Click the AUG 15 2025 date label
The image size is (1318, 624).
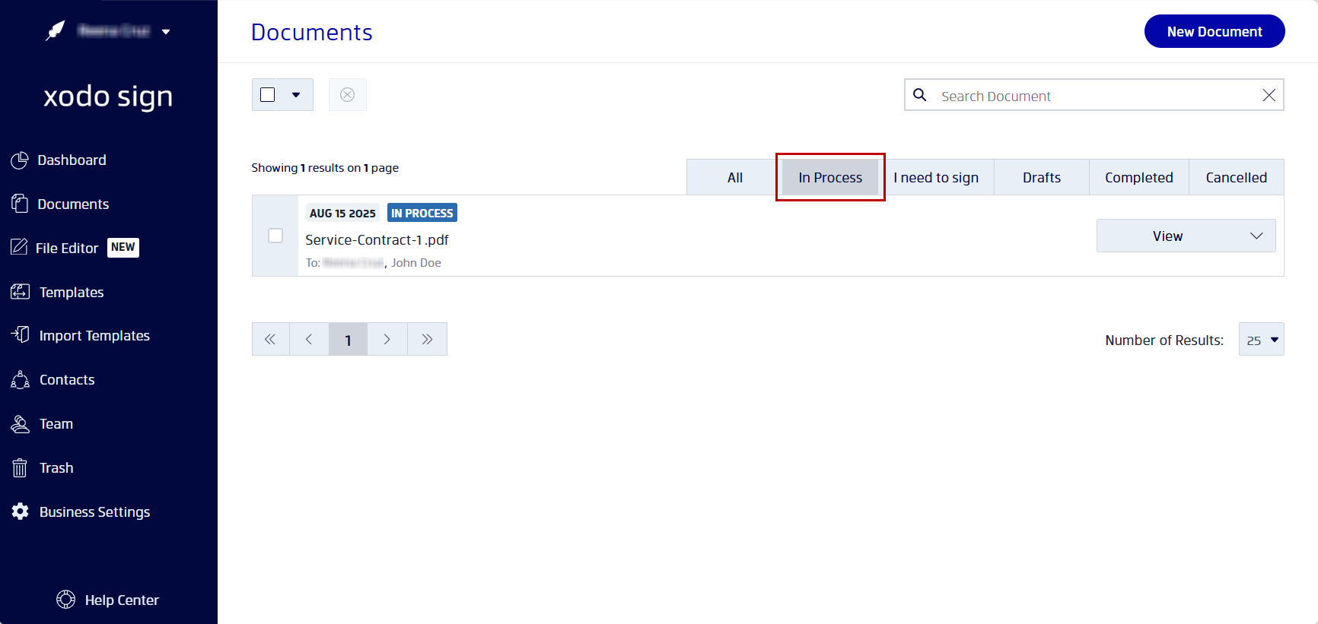tap(342, 213)
